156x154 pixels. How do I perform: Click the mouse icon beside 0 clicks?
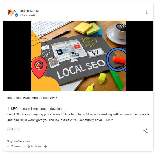coord(29,146)
